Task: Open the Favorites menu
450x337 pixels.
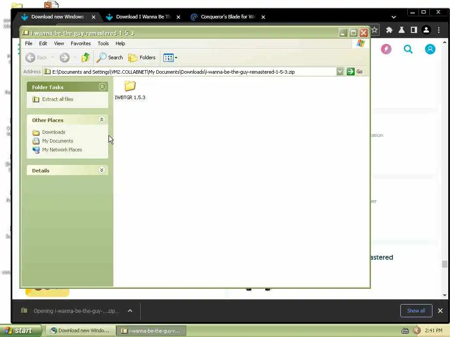Action: (x=81, y=43)
